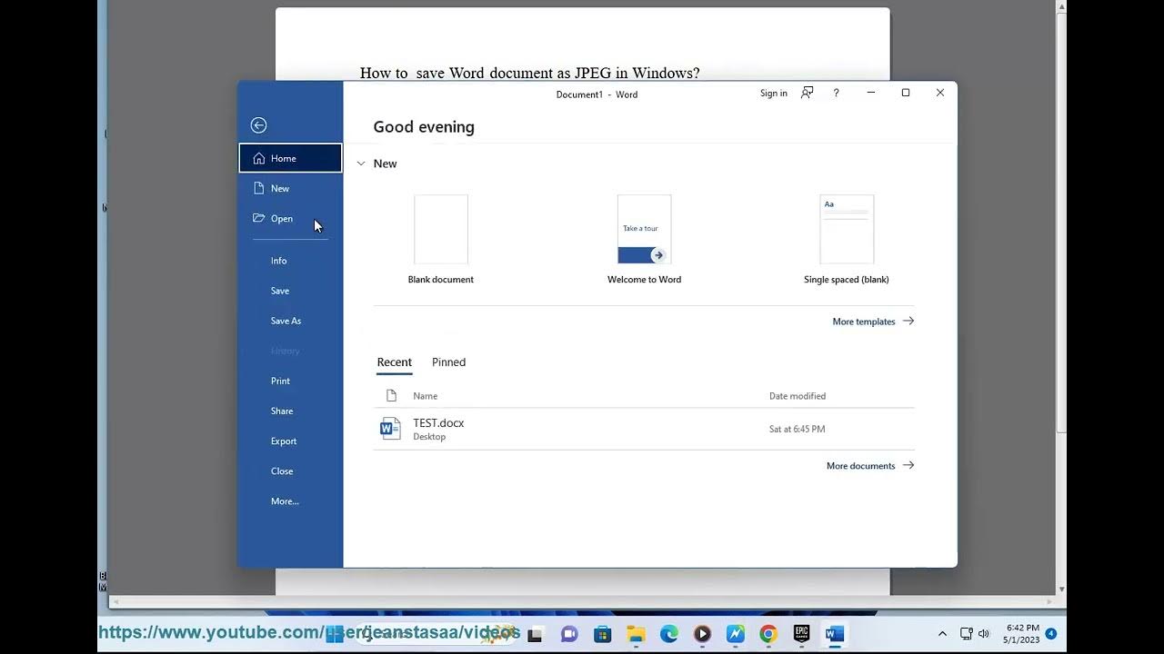The height and width of the screenshot is (654, 1164).
Task: Close the Word window
Action: click(940, 93)
